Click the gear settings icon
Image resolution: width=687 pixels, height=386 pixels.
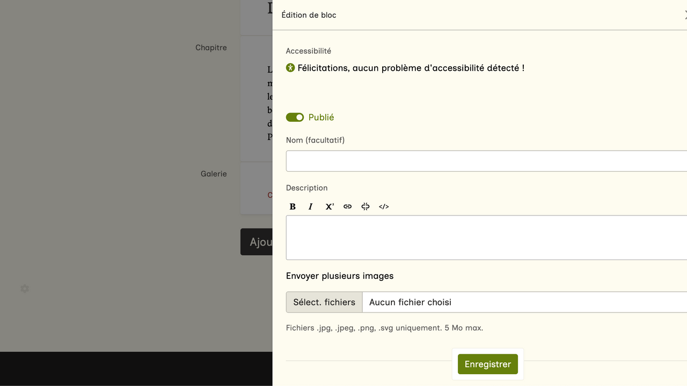[25, 289]
